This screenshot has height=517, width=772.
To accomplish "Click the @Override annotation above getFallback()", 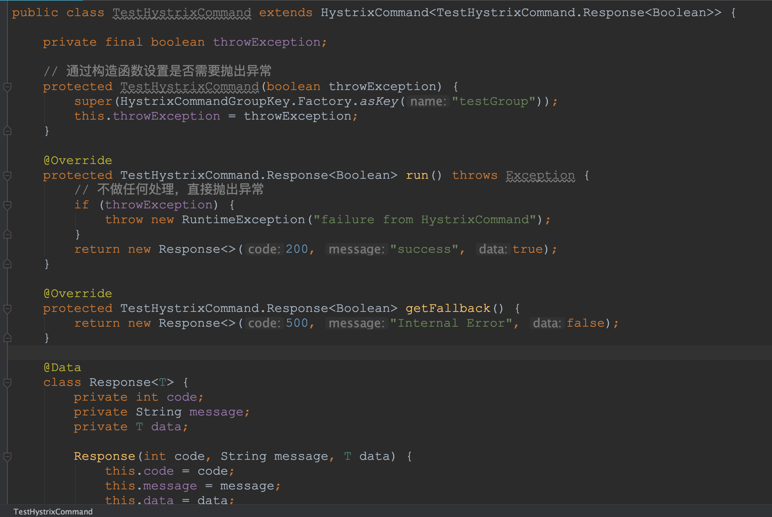I will coord(78,294).
